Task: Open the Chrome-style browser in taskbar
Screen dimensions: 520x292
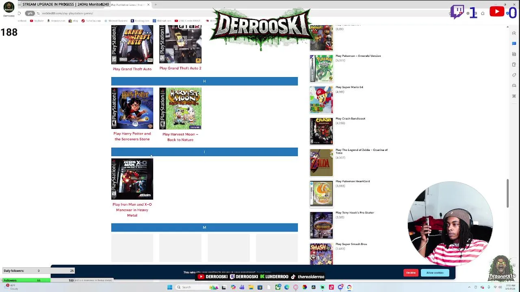Action: point(349,287)
